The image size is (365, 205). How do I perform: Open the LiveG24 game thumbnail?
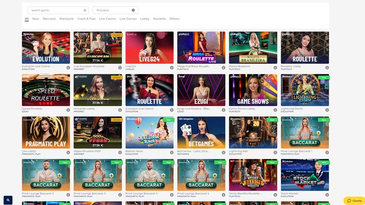(x=150, y=48)
